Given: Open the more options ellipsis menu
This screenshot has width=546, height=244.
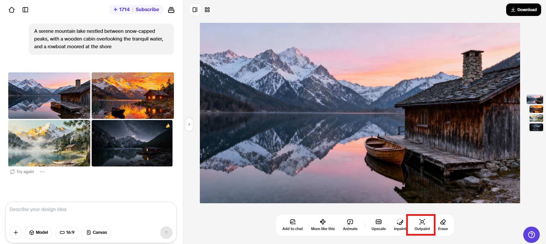Looking at the screenshot, I should coord(42,172).
